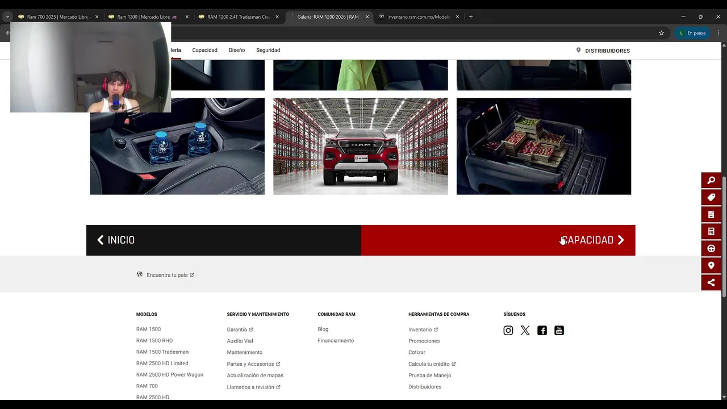Click the promotions tag icon in sidebar

711,198
